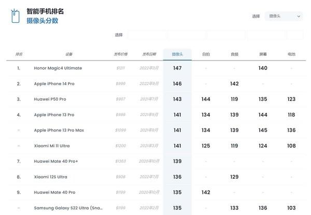Image resolution: width=311 pixels, height=215 pixels.
Task: Click selfie score 144 for Huawei P50 Pro
Action: [206, 99]
